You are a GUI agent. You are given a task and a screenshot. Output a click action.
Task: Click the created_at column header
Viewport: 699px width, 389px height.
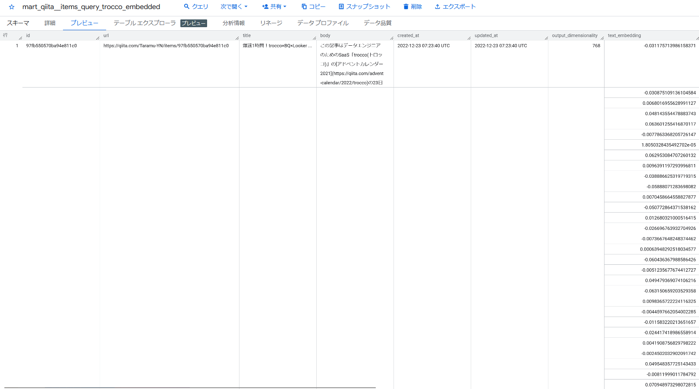point(408,35)
